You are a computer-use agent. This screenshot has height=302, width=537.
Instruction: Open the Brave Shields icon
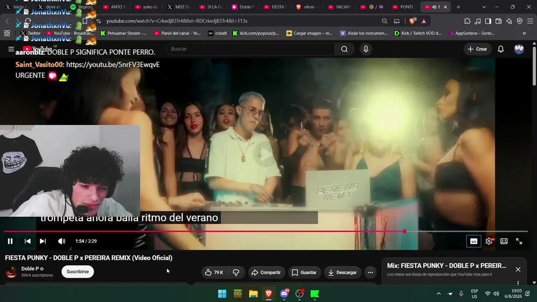pos(413,21)
